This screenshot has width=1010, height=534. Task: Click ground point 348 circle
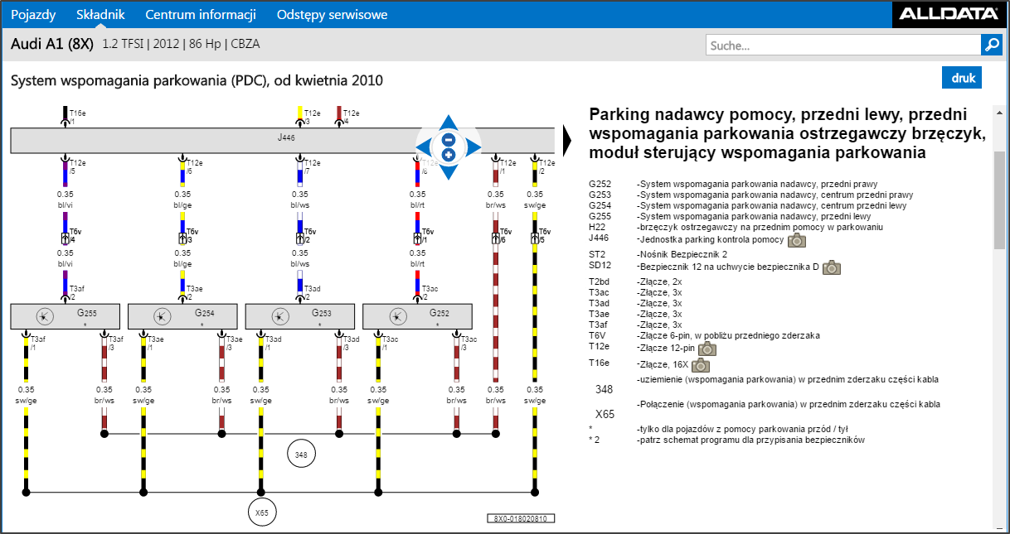tap(301, 454)
